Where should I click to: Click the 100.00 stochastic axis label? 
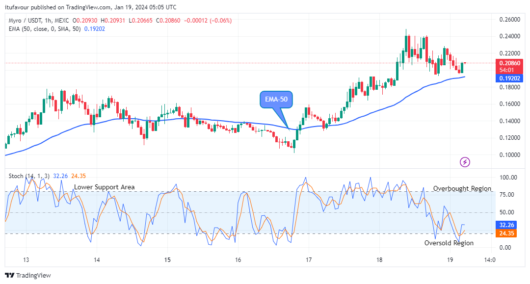508,177
